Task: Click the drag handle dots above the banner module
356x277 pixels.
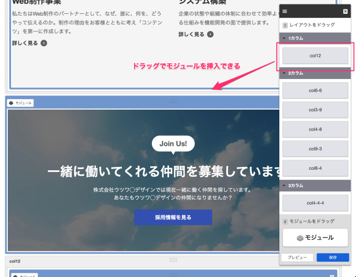Action: pos(173,101)
